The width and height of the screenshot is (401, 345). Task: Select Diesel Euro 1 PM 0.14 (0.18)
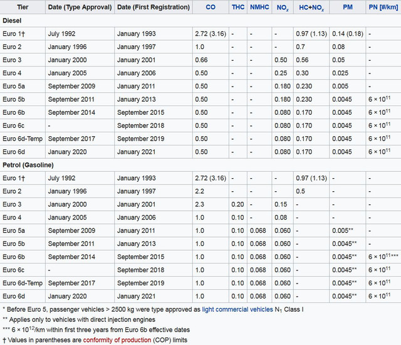348,34
